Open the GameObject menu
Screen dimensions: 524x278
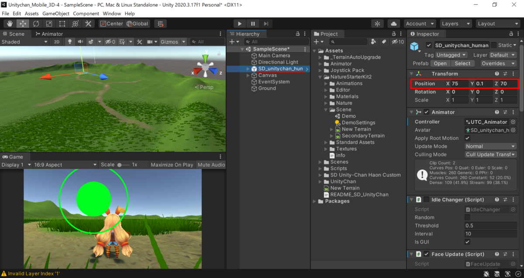tap(55, 14)
